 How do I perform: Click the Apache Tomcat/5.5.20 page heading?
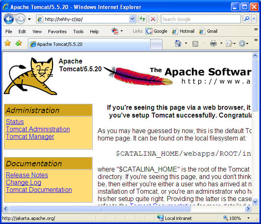pyautogui.click(x=80, y=65)
